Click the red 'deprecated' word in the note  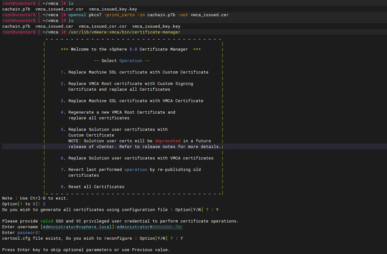(x=168, y=141)
